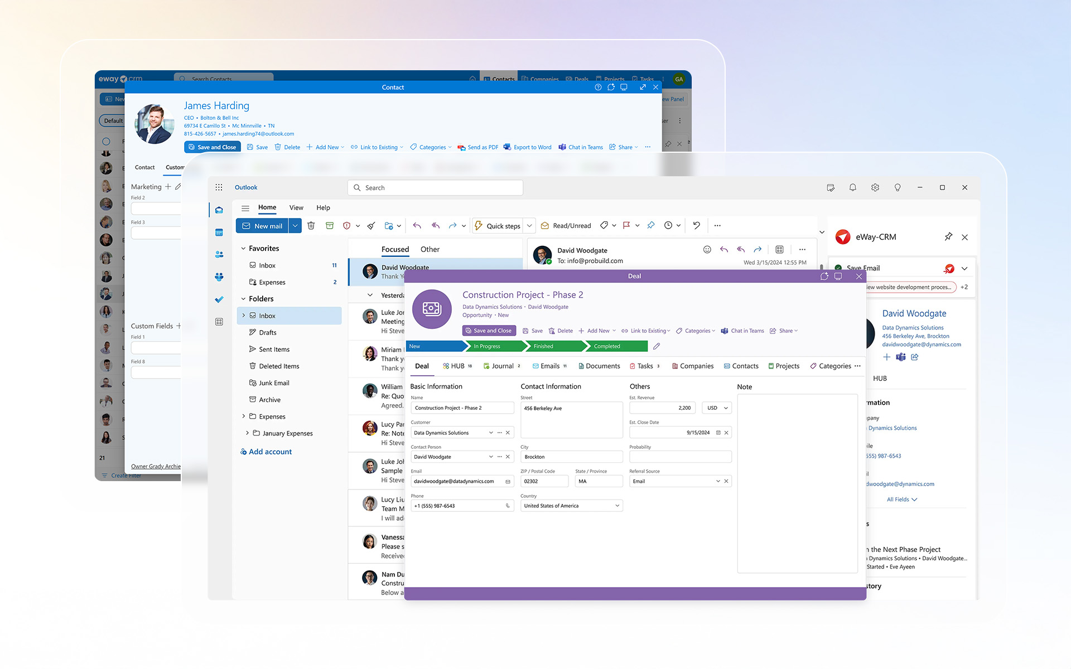
Task: Open the Journal tab in Deal window
Action: click(501, 366)
